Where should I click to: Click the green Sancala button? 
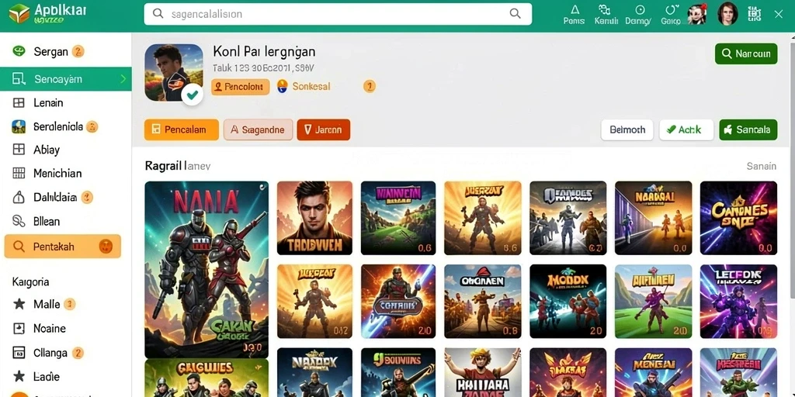[x=748, y=129]
